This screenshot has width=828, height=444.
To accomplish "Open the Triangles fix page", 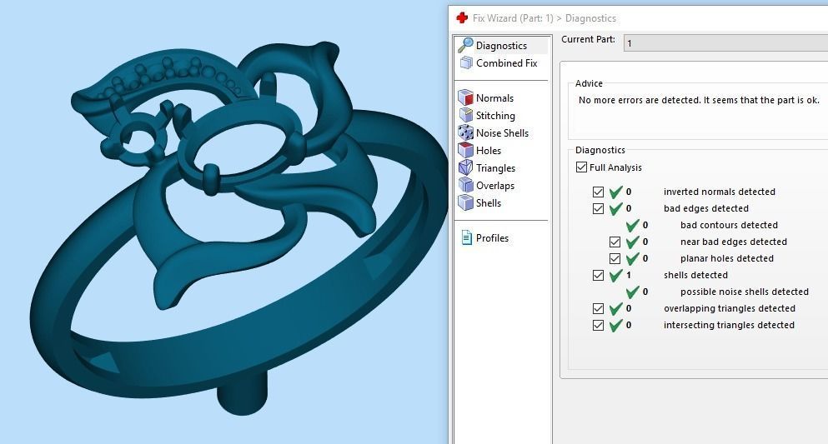I will pyautogui.click(x=495, y=168).
